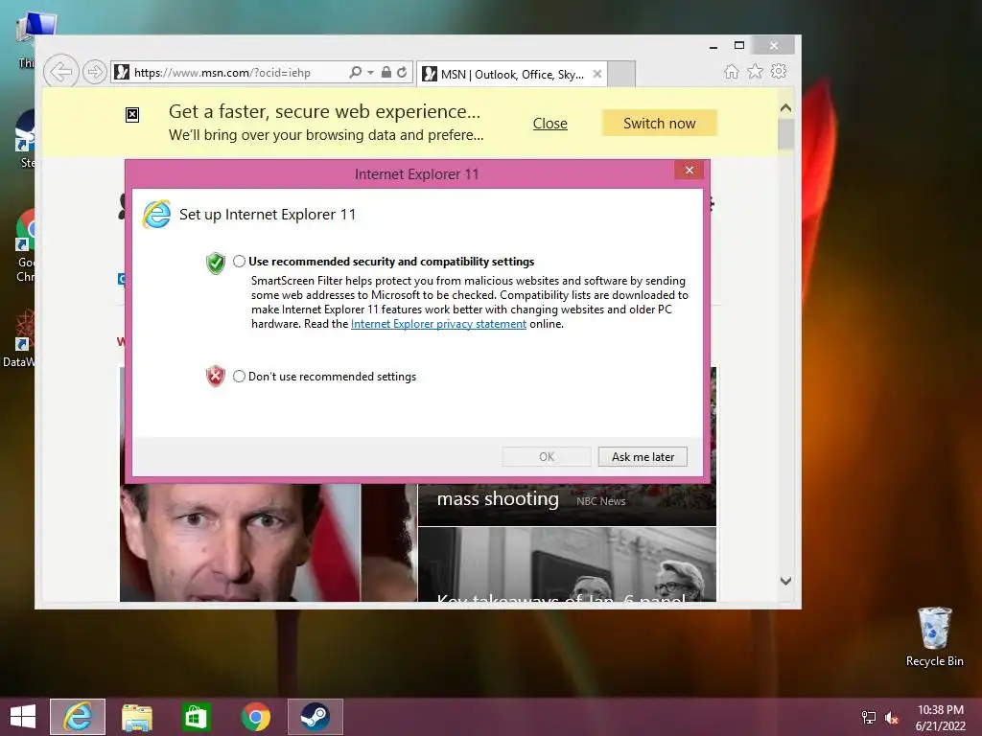Click the browser Forward arrow button
Image resolution: width=982 pixels, height=736 pixels.
pyautogui.click(x=95, y=72)
